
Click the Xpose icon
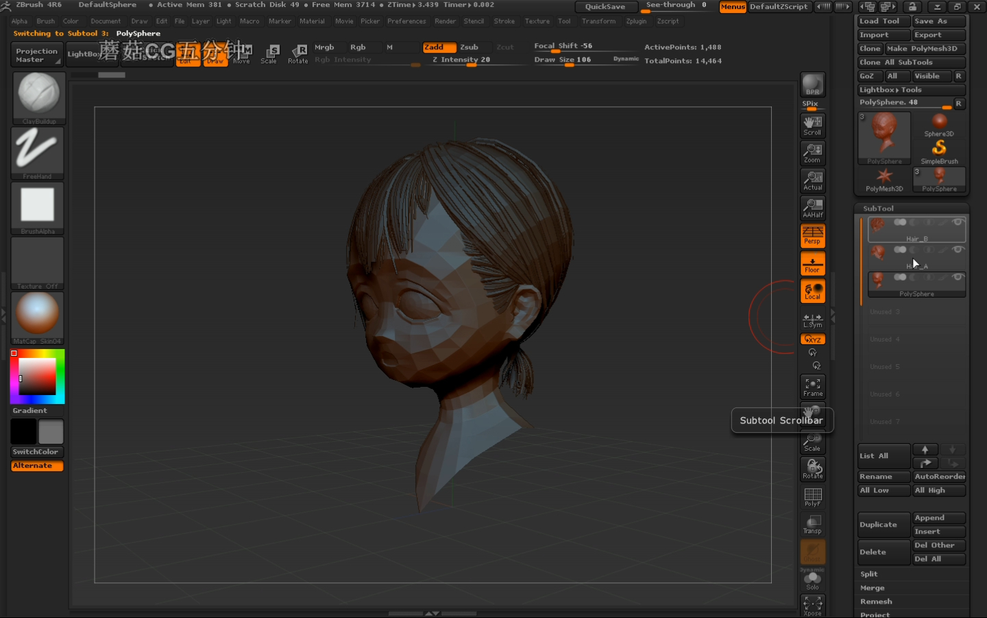812,605
